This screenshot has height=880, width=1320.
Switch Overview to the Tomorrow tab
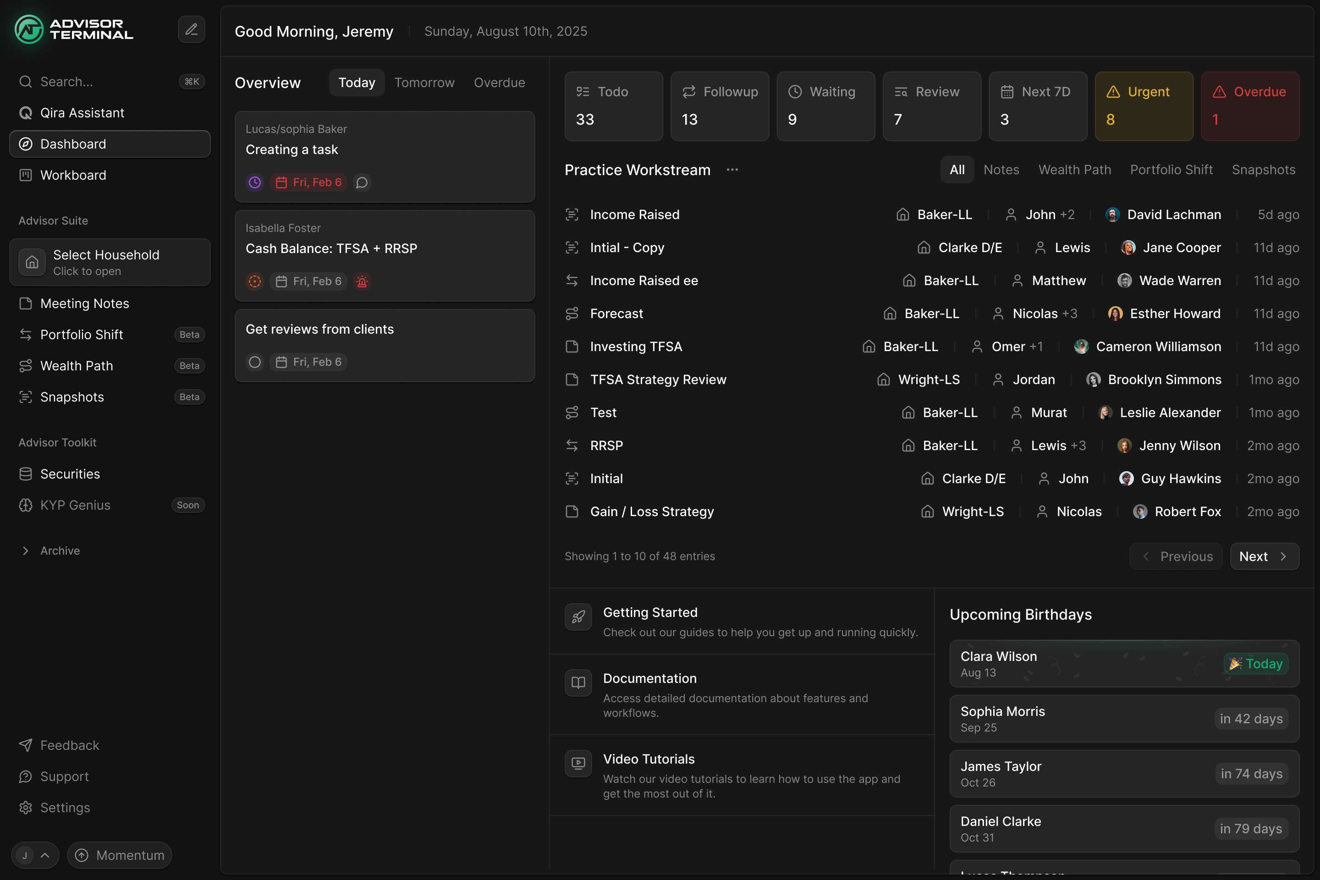(424, 82)
